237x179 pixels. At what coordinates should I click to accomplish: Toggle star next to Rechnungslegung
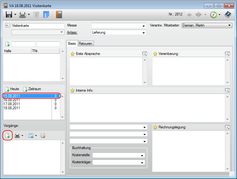click(155, 127)
